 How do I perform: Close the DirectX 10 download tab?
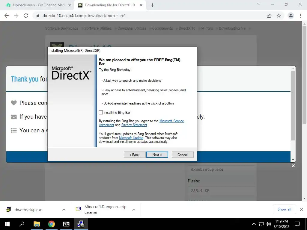click(141, 5)
